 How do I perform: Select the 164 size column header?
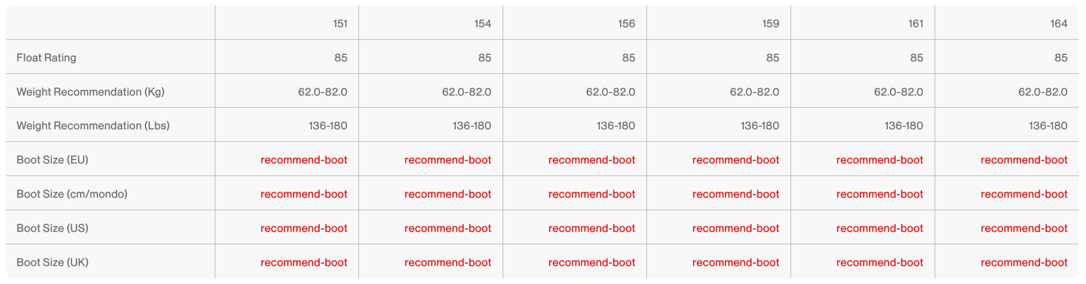coord(1058,24)
